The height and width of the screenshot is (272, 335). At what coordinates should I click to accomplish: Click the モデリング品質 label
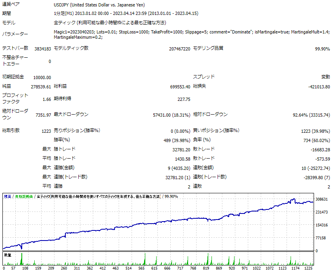[x=208, y=48]
